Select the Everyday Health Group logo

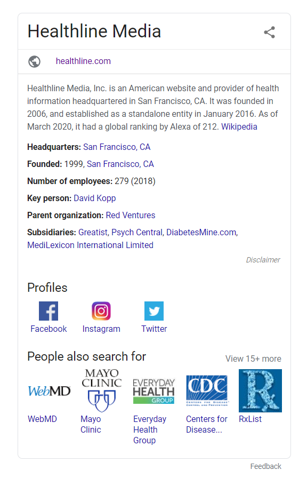(154, 391)
